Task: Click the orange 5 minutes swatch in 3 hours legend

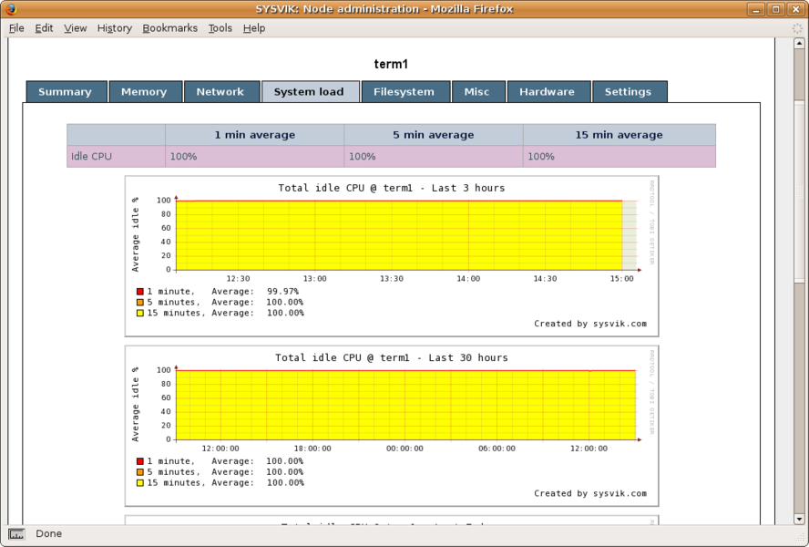Action: coord(139,303)
